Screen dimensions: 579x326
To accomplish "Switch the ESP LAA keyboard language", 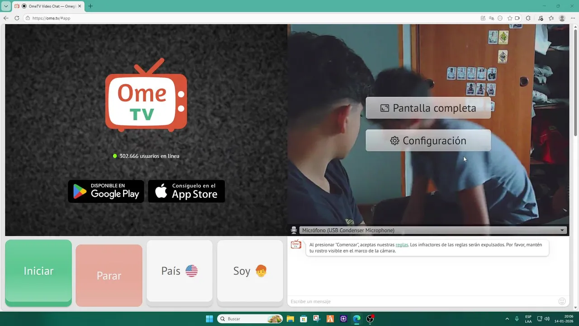I will point(528,319).
